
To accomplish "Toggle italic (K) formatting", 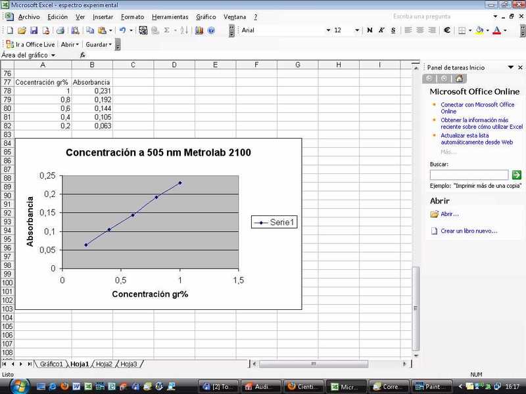I will click(x=381, y=30).
